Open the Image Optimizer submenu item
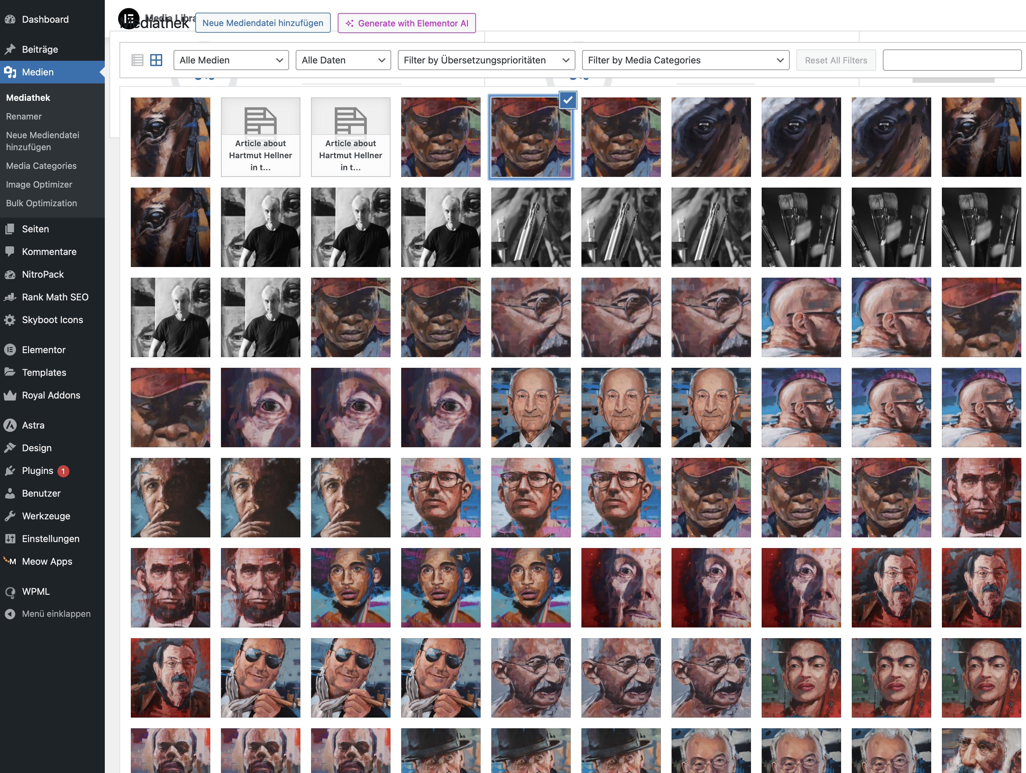The height and width of the screenshot is (773, 1026). point(39,185)
